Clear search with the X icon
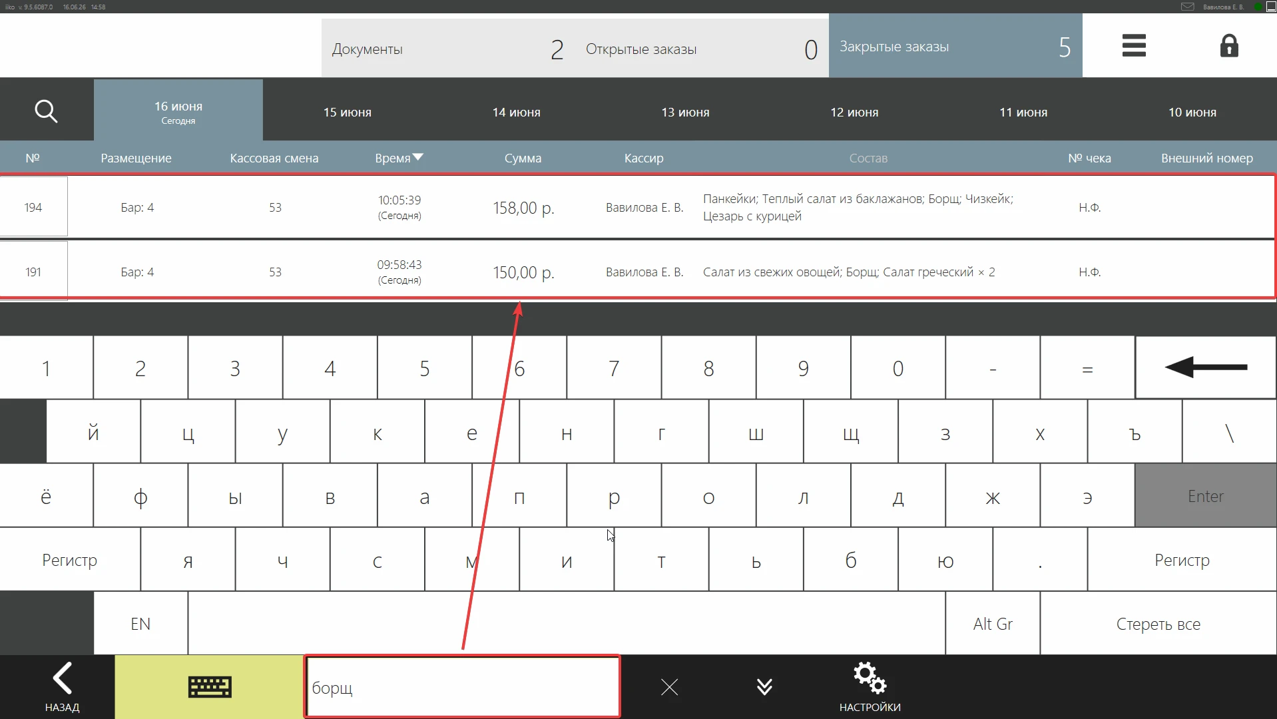1277x719 pixels. coord(669,687)
